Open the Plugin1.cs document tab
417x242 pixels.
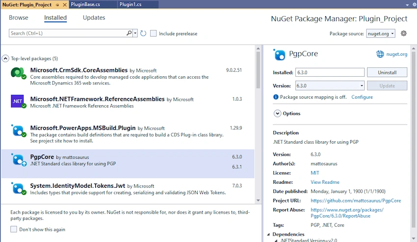(x=138, y=4)
